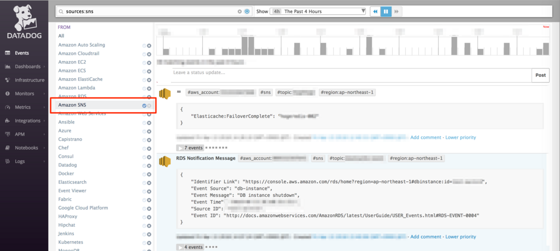Viewport: 560px width, 251px height.
Task: Show only HAProxy via its checkmark
Action: [144, 217]
